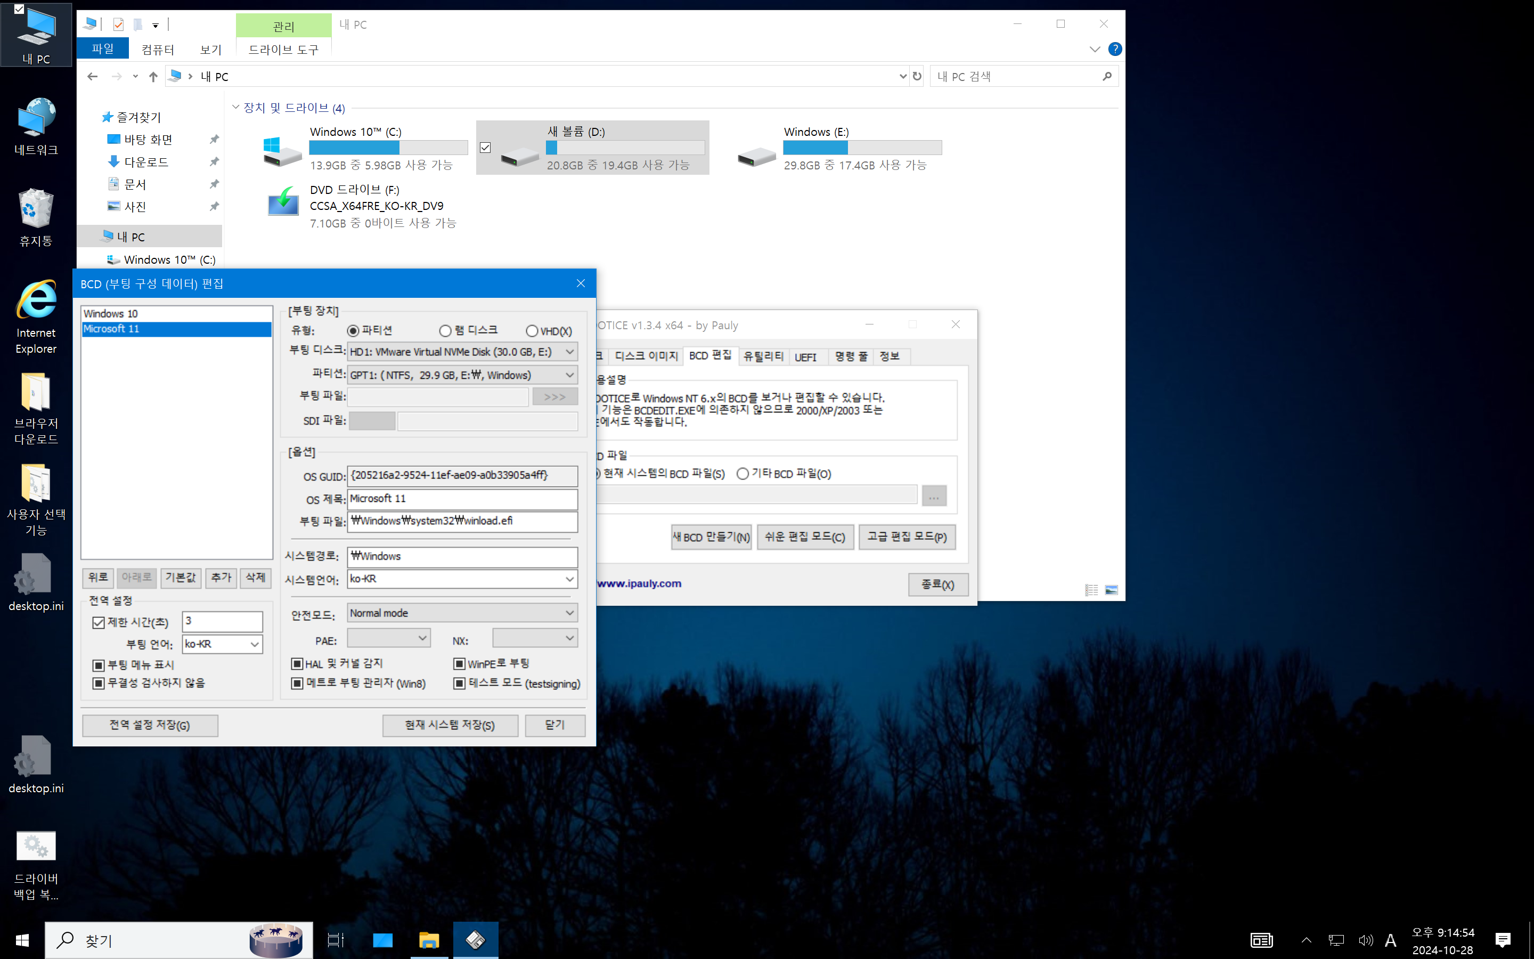Open the 파일 ribbon tab
The width and height of the screenshot is (1534, 959).
click(103, 49)
